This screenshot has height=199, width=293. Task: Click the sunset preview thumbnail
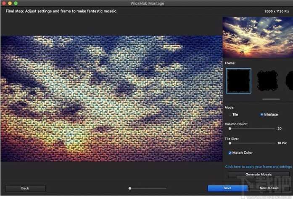tap(257, 38)
